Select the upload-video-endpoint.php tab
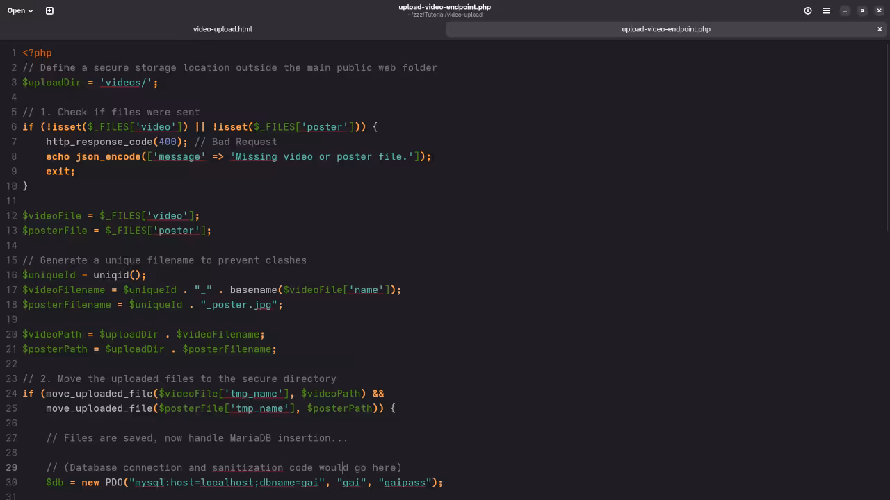 pos(665,29)
